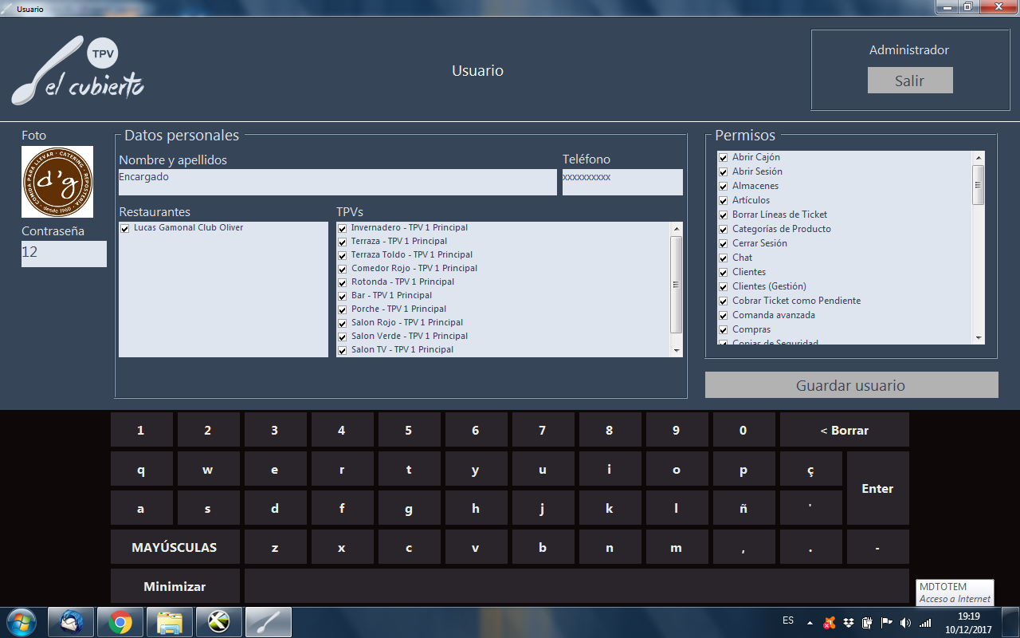The image size is (1020, 638).
Task: Open Thunderbird from the taskbar
Action: point(71,621)
